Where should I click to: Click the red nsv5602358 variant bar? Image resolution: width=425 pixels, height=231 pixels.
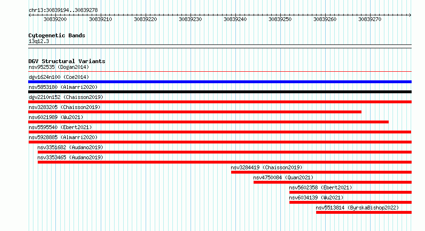(351, 192)
